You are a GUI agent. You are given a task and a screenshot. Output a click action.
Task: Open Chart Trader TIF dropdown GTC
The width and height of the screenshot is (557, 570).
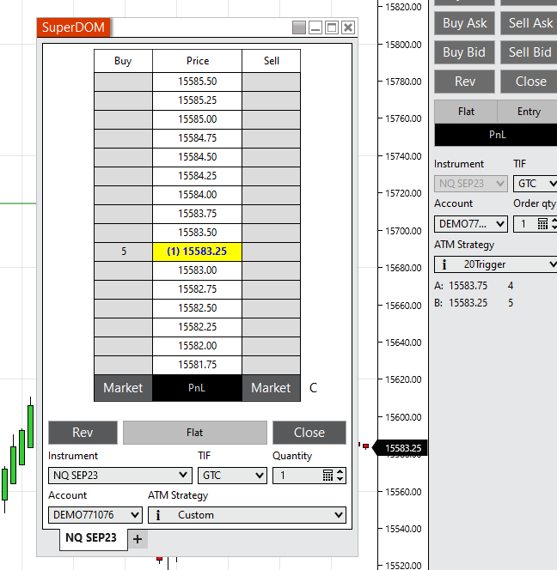(x=536, y=184)
